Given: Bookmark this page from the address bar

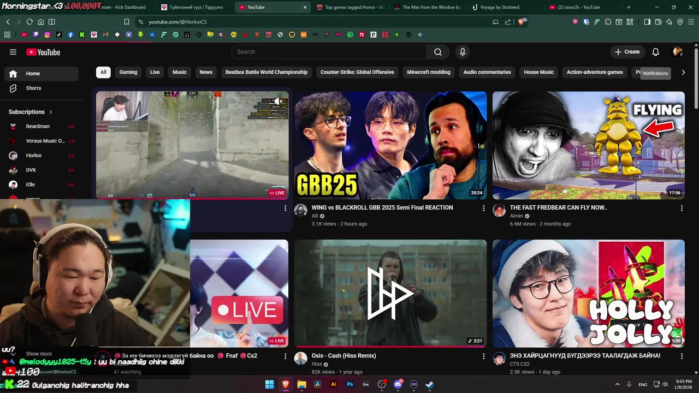Looking at the screenshot, I should click(x=127, y=22).
